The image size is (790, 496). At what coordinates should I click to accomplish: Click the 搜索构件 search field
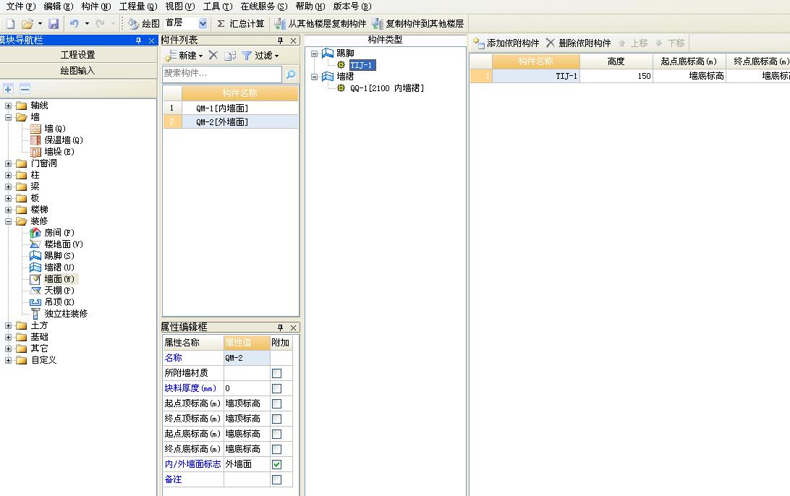pyautogui.click(x=222, y=74)
